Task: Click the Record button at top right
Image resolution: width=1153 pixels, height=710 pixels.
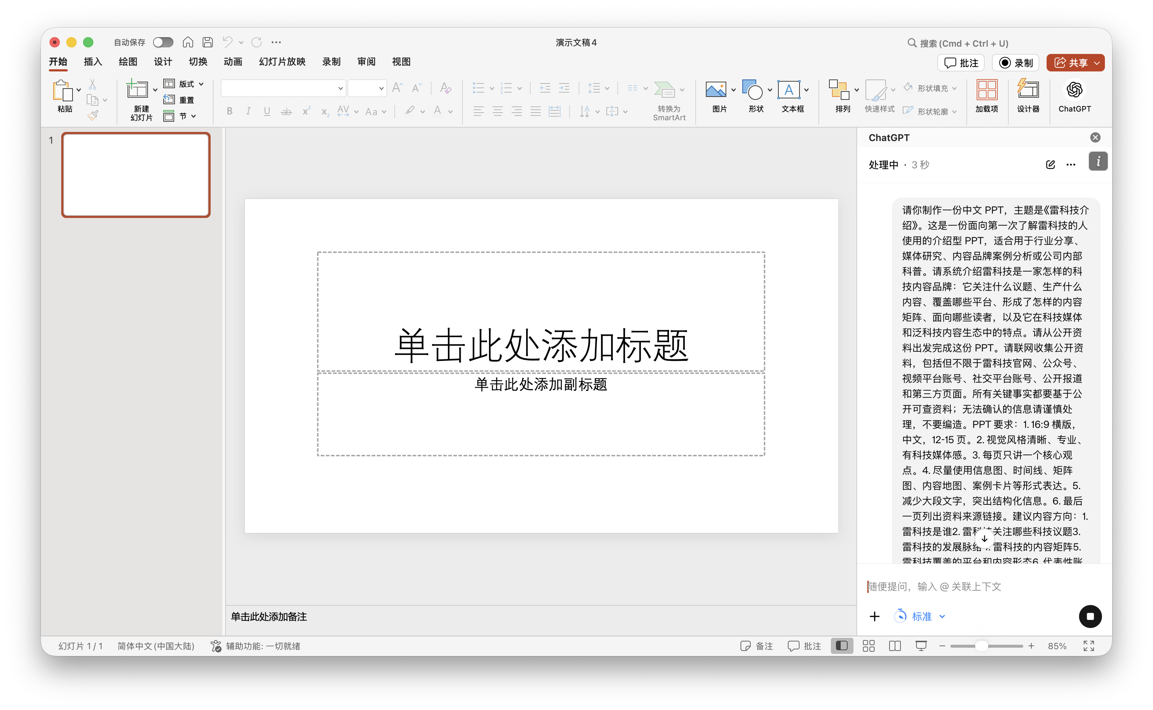Action: point(1016,62)
